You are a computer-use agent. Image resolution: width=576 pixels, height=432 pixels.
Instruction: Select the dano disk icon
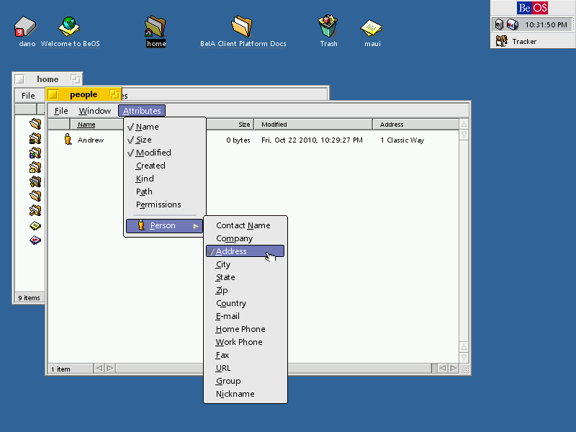click(26, 25)
